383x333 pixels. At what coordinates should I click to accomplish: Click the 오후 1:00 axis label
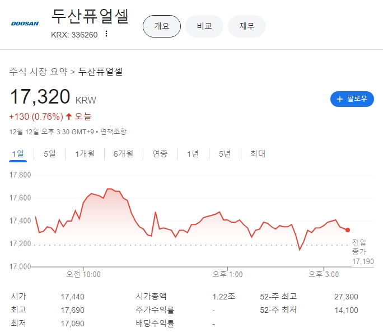pyautogui.click(x=227, y=274)
